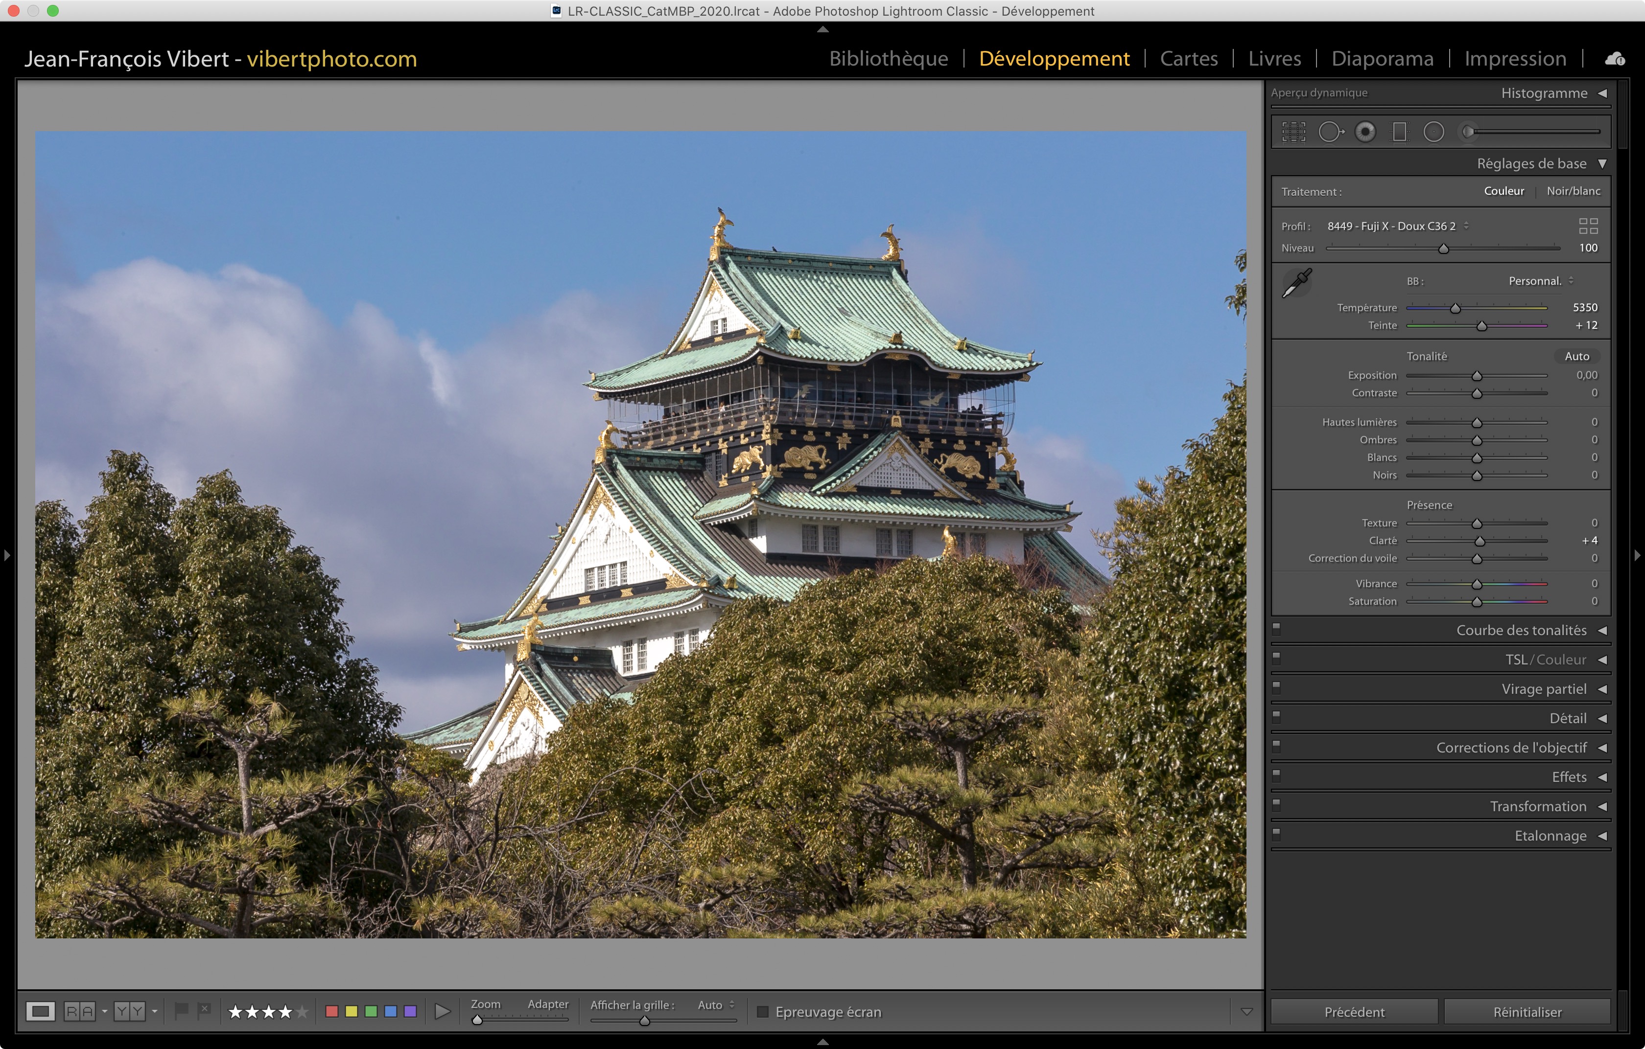This screenshot has width=1645, height=1049.
Task: Switch to the Bibliothèque module
Action: pos(888,59)
